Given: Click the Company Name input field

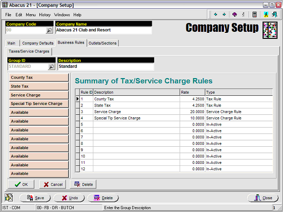Looking at the screenshot, I should (104, 30).
